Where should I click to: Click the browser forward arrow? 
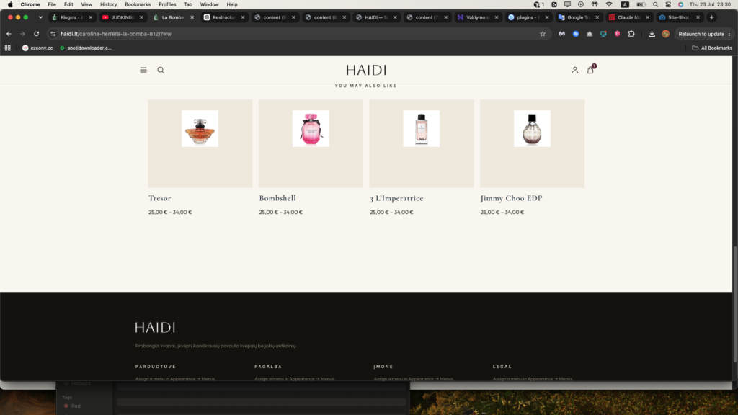(x=22, y=34)
